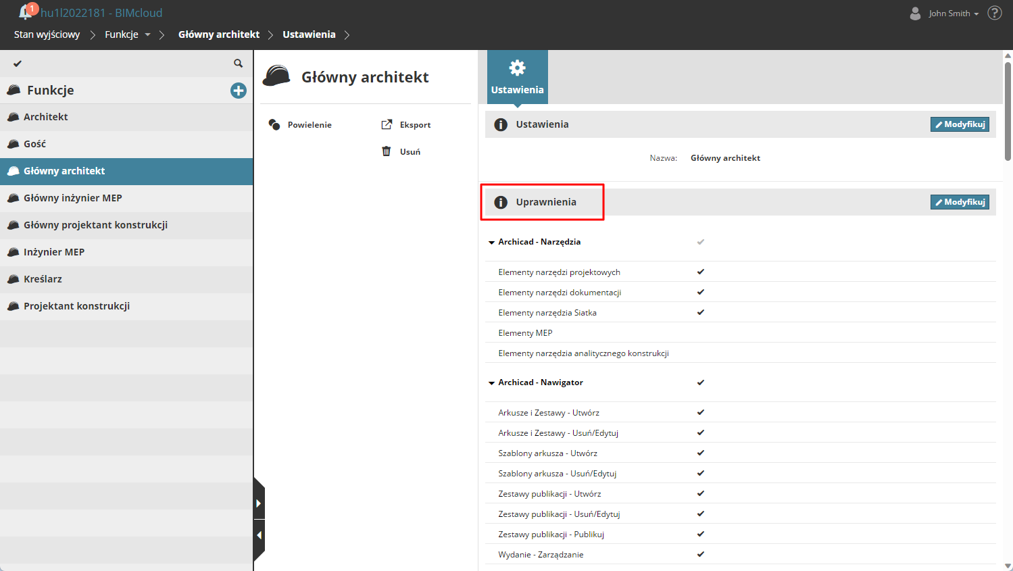Click Modyfikuj button for Uprawnienia
The width and height of the screenshot is (1013, 571).
960,202
